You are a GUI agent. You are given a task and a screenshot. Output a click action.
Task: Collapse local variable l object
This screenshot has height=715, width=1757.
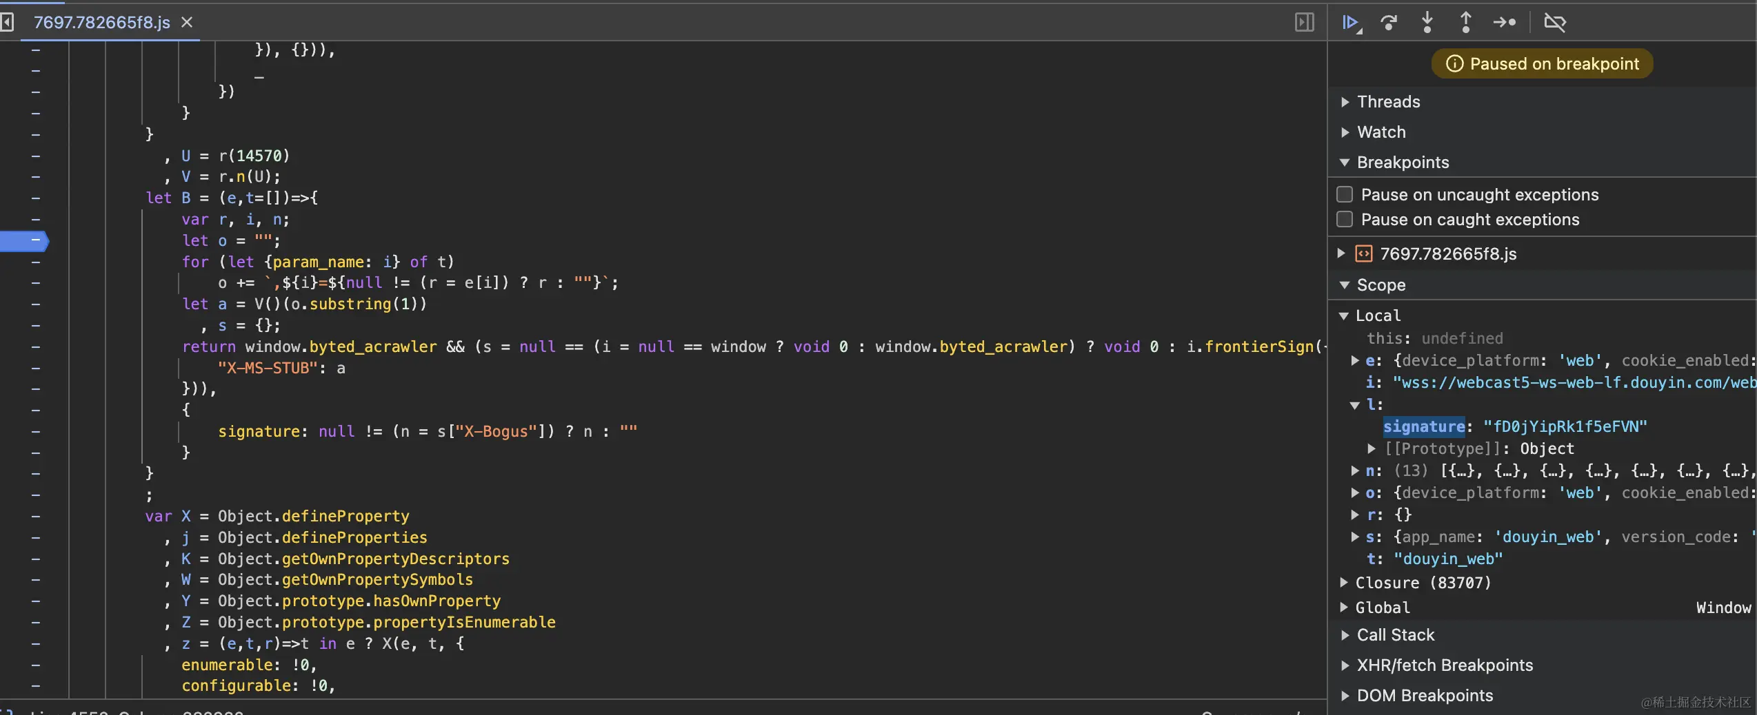(x=1356, y=405)
